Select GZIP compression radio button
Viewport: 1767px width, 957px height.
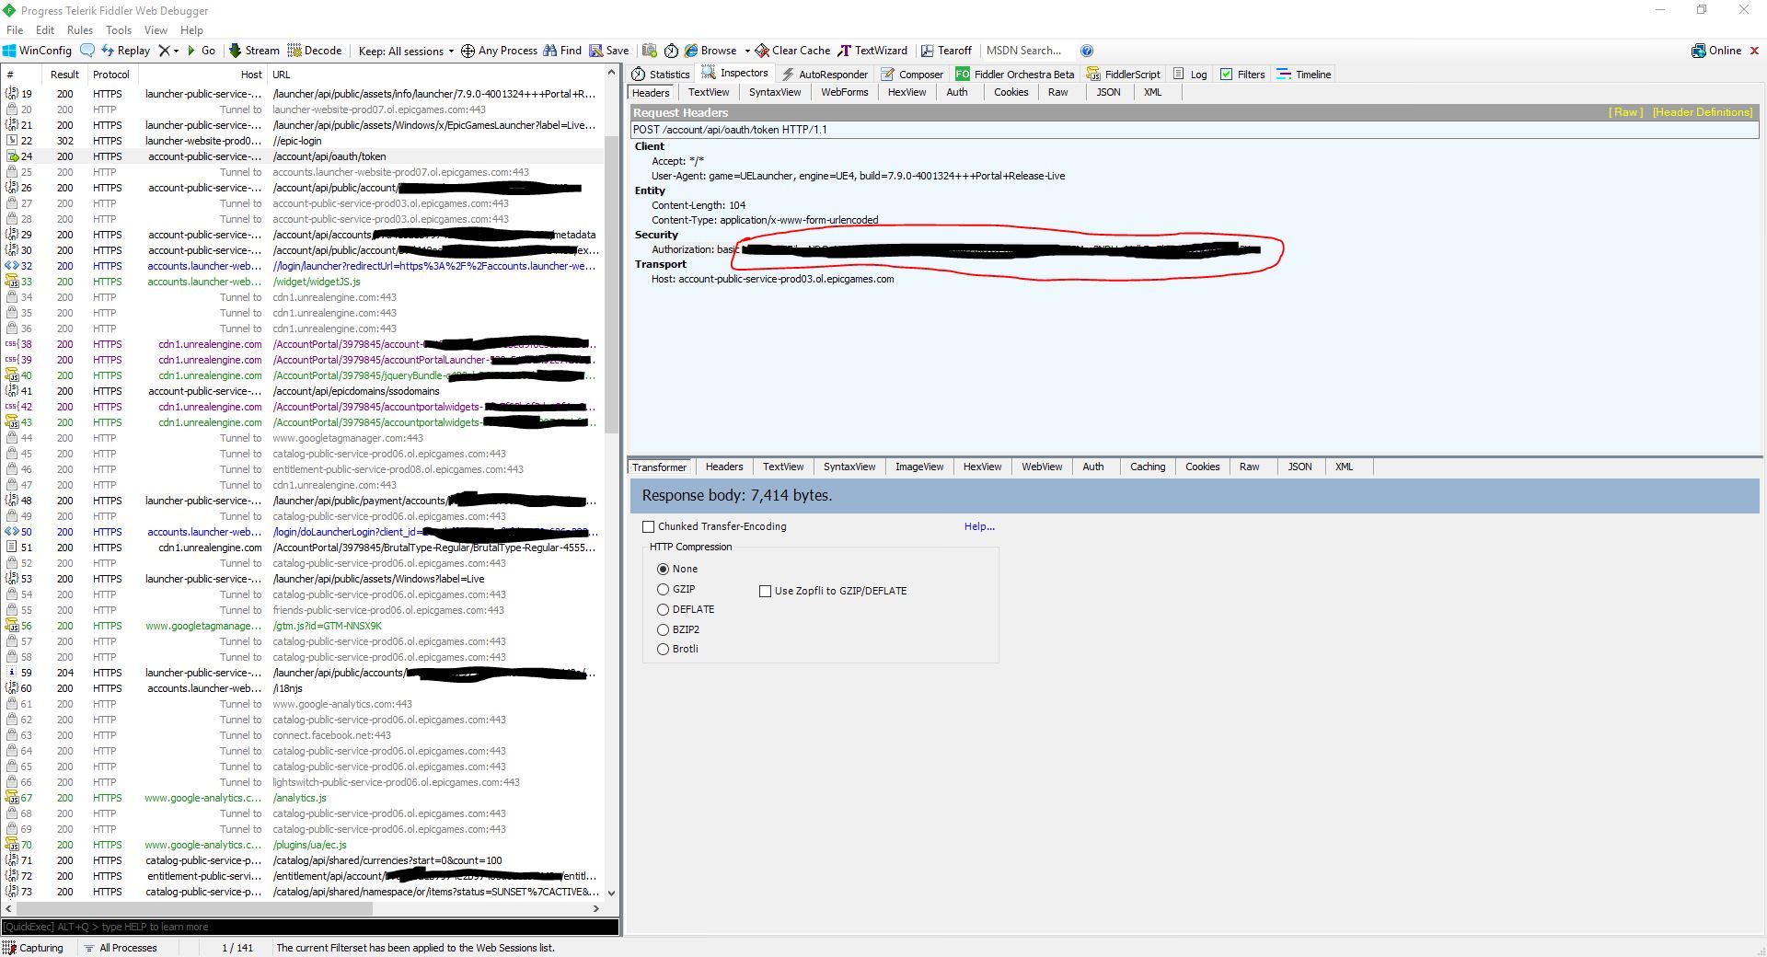tap(663, 589)
